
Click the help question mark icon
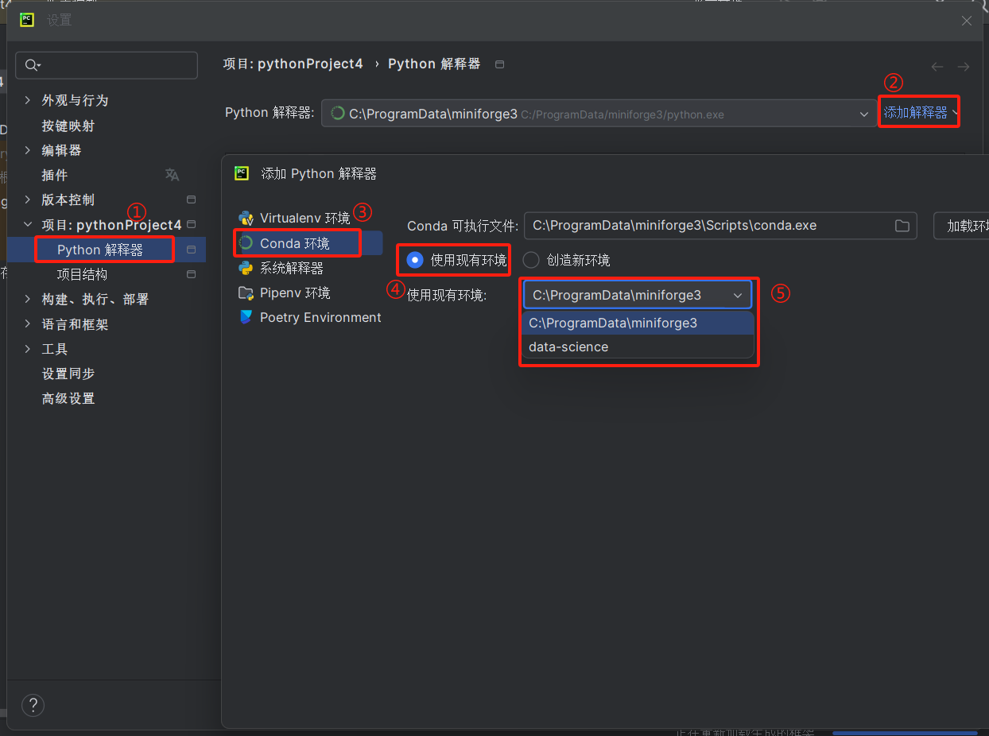[33, 705]
